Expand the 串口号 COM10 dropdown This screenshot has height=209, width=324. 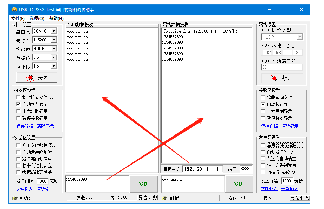point(54,31)
